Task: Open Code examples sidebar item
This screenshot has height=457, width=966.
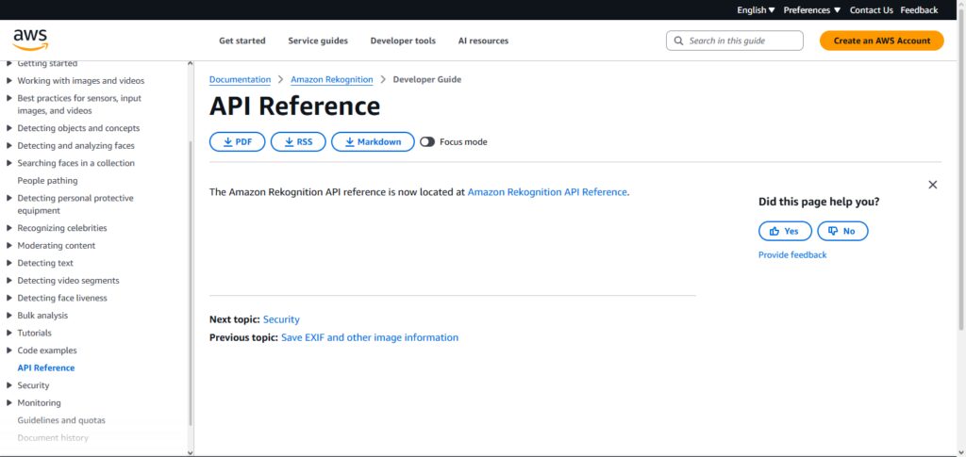Action: [x=47, y=351]
